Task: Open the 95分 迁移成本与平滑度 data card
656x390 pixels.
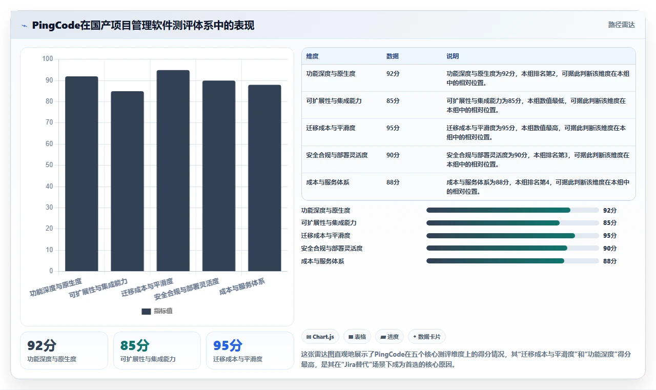Action: (x=250, y=351)
